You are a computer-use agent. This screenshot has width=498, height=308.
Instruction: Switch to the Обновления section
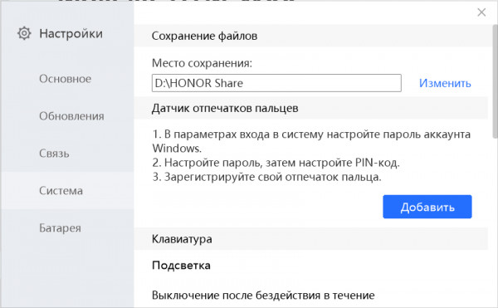[x=71, y=116]
